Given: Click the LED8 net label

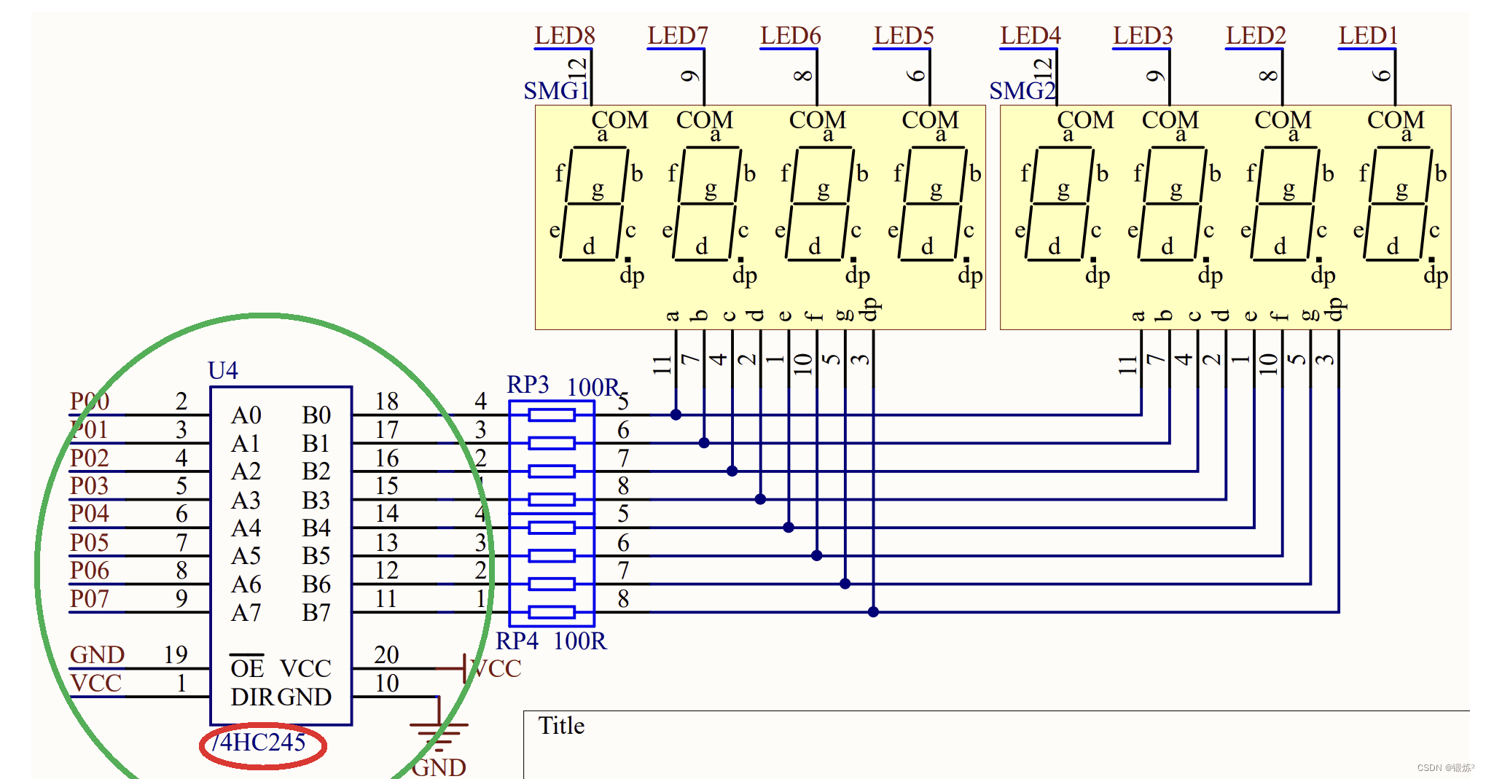Looking at the screenshot, I should click(565, 35).
